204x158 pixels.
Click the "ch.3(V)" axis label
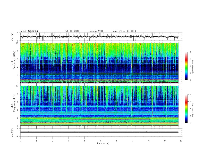pos(12,132)
